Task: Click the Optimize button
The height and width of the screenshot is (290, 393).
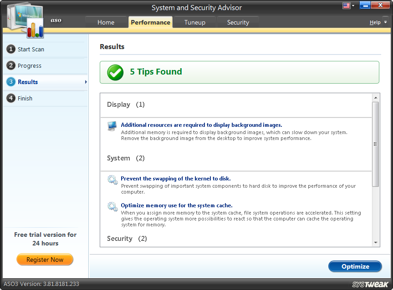Action: [x=355, y=266]
